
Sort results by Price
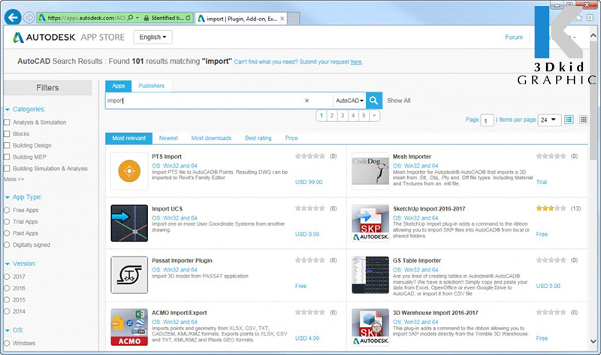[x=291, y=138]
